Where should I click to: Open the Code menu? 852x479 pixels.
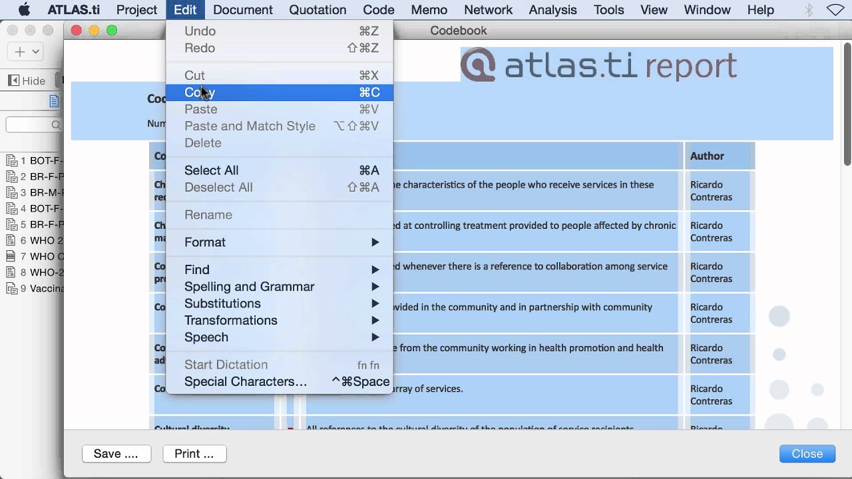(379, 10)
